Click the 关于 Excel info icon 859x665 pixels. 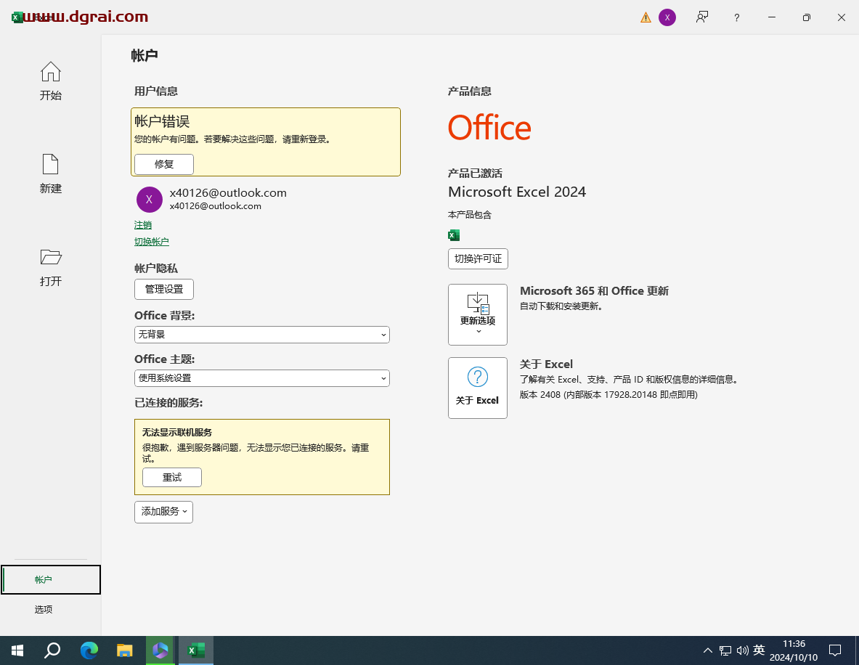(x=477, y=376)
